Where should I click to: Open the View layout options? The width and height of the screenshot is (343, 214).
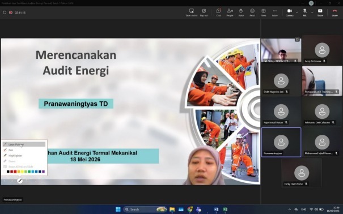(x=264, y=12)
